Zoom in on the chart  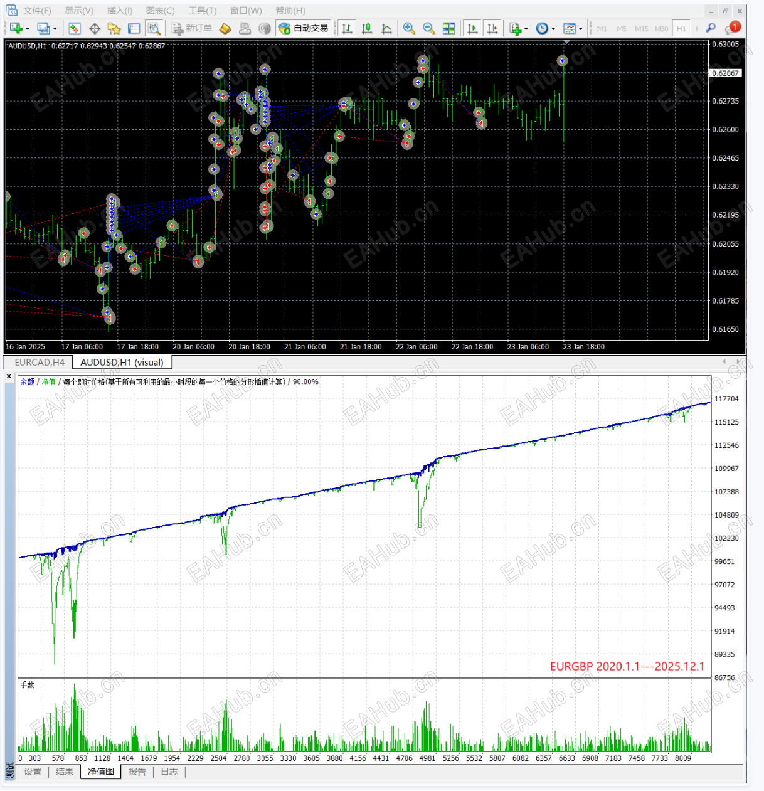pos(409,28)
